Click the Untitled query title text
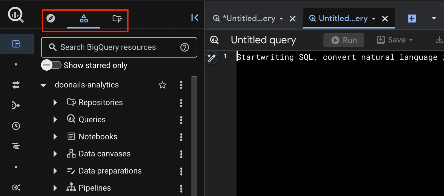This screenshot has height=196, width=444. click(263, 40)
